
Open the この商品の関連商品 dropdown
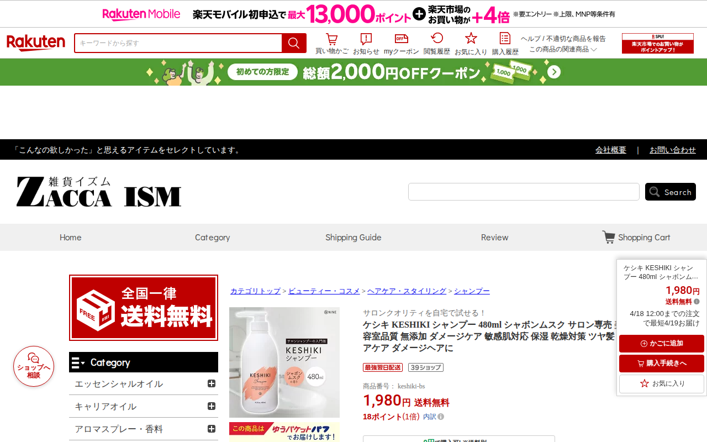click(x=563, y=49)
